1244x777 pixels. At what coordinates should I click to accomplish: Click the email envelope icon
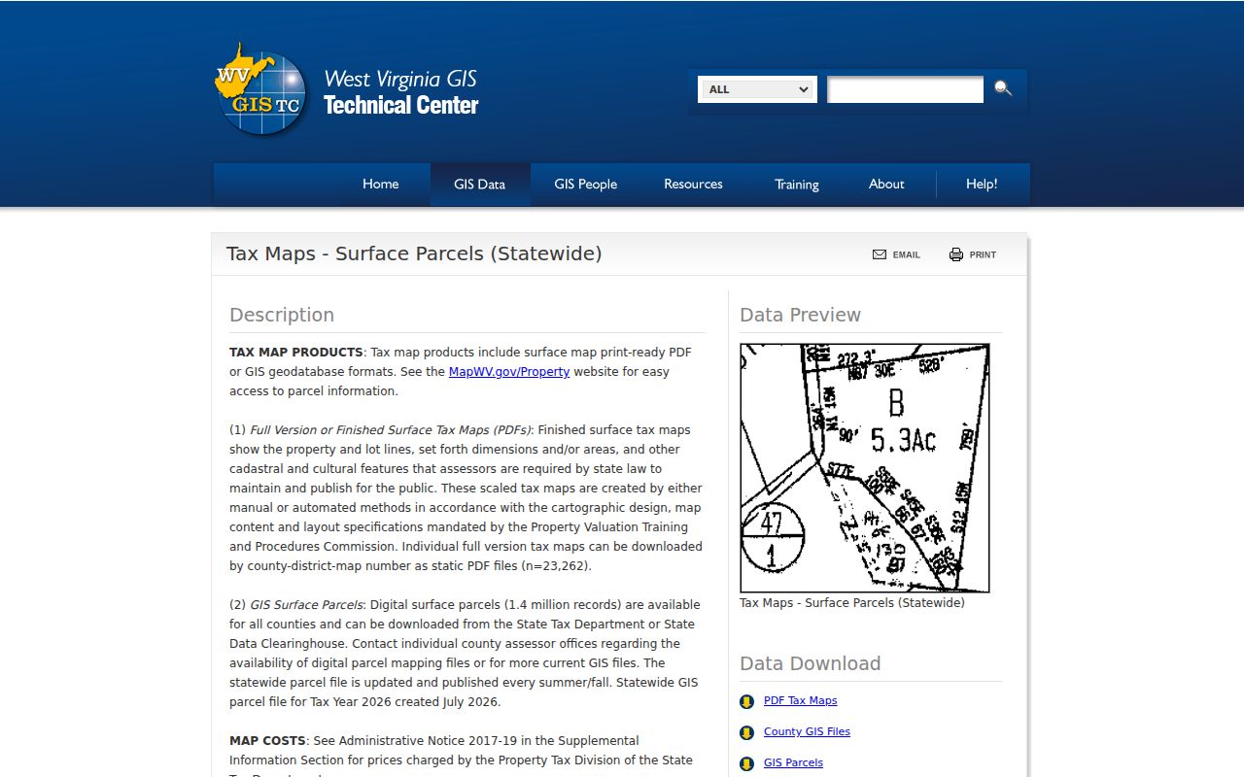(880, 254)
